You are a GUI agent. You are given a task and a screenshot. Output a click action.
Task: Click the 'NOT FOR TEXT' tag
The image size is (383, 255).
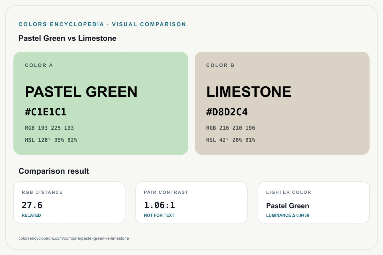(x=159, y=215)
